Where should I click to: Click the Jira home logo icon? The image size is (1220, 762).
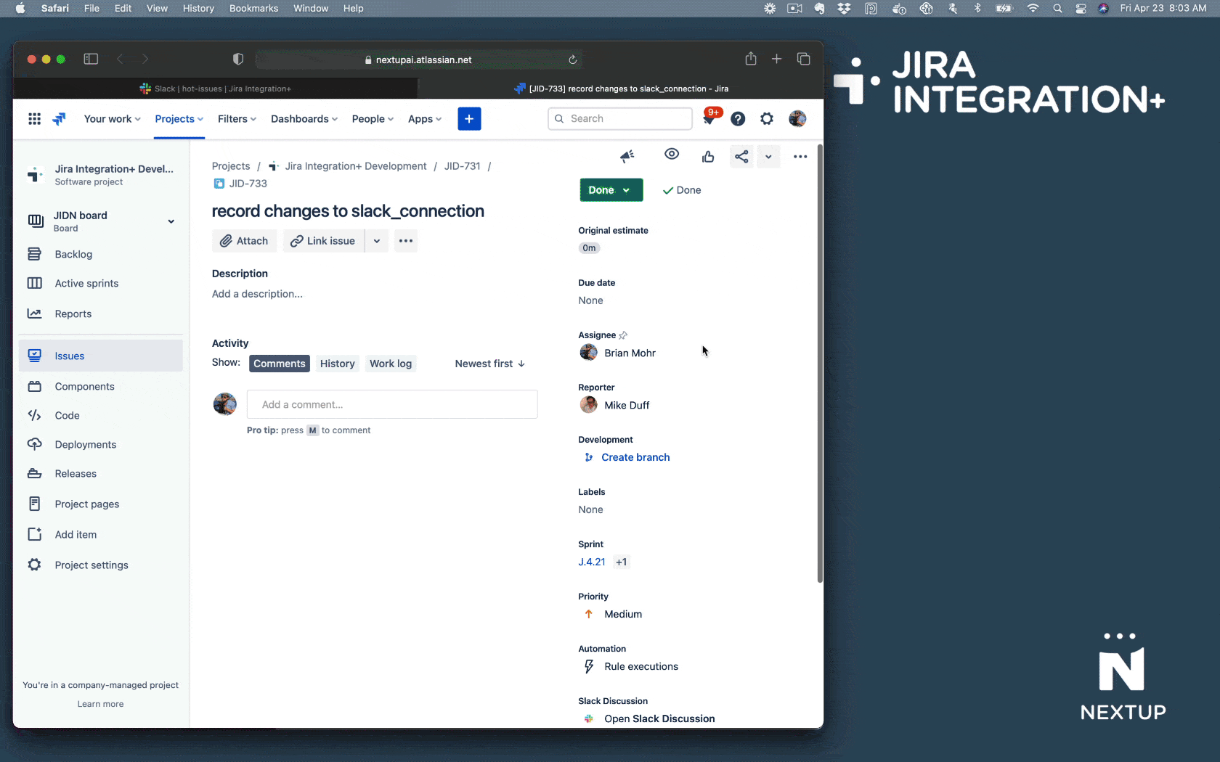click(x=60, y=119)
